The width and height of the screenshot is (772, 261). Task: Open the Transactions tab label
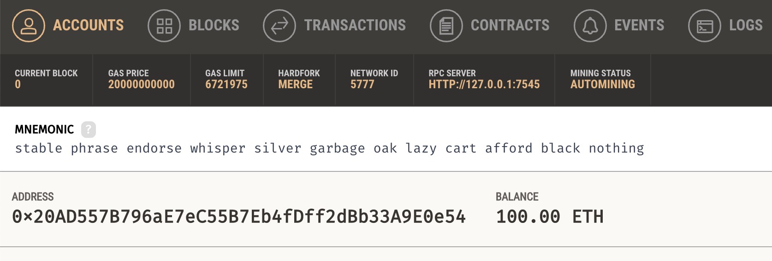[355, 25]
